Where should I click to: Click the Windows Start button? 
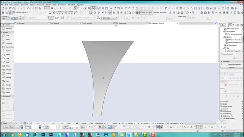[4, 134]
